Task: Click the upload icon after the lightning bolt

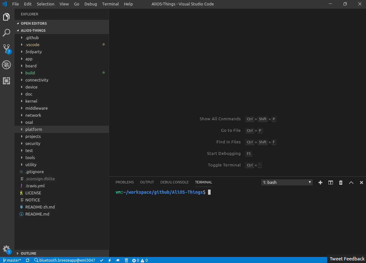Action: point(118,260)
